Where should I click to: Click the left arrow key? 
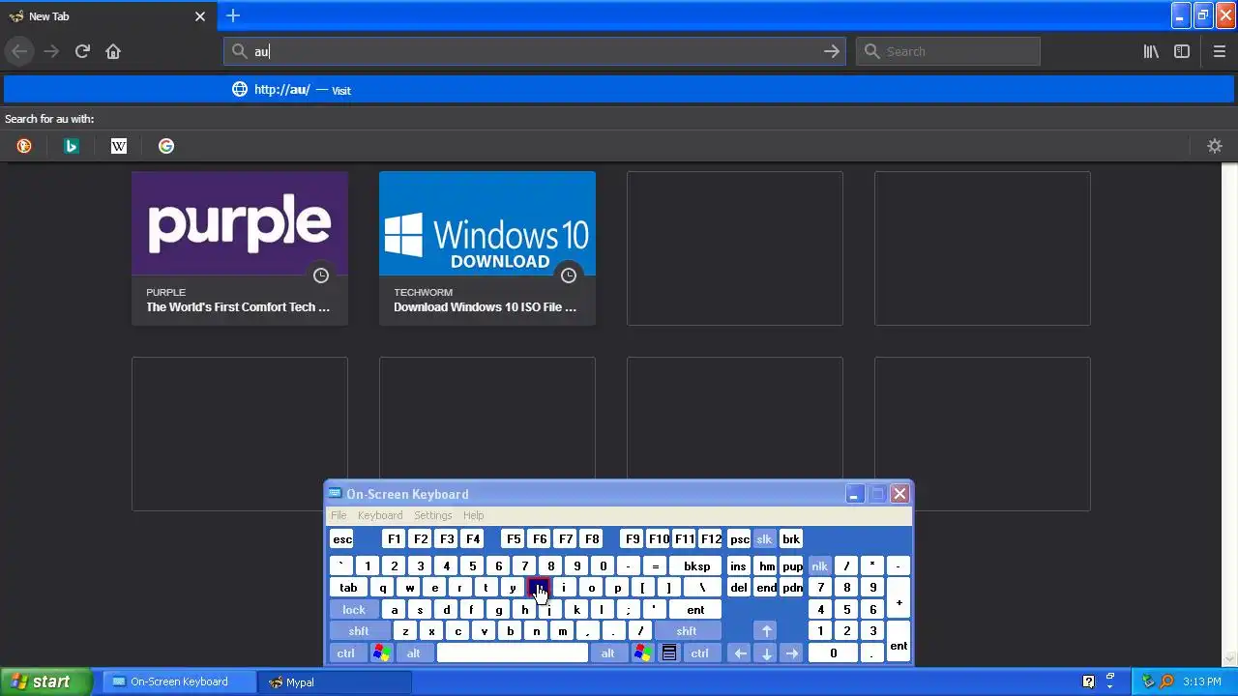click(x=740, y=653)
